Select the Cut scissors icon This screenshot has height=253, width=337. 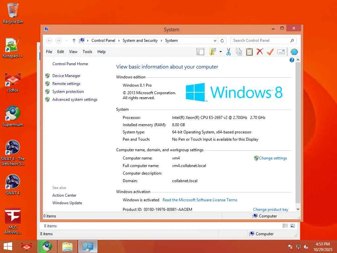228,52
